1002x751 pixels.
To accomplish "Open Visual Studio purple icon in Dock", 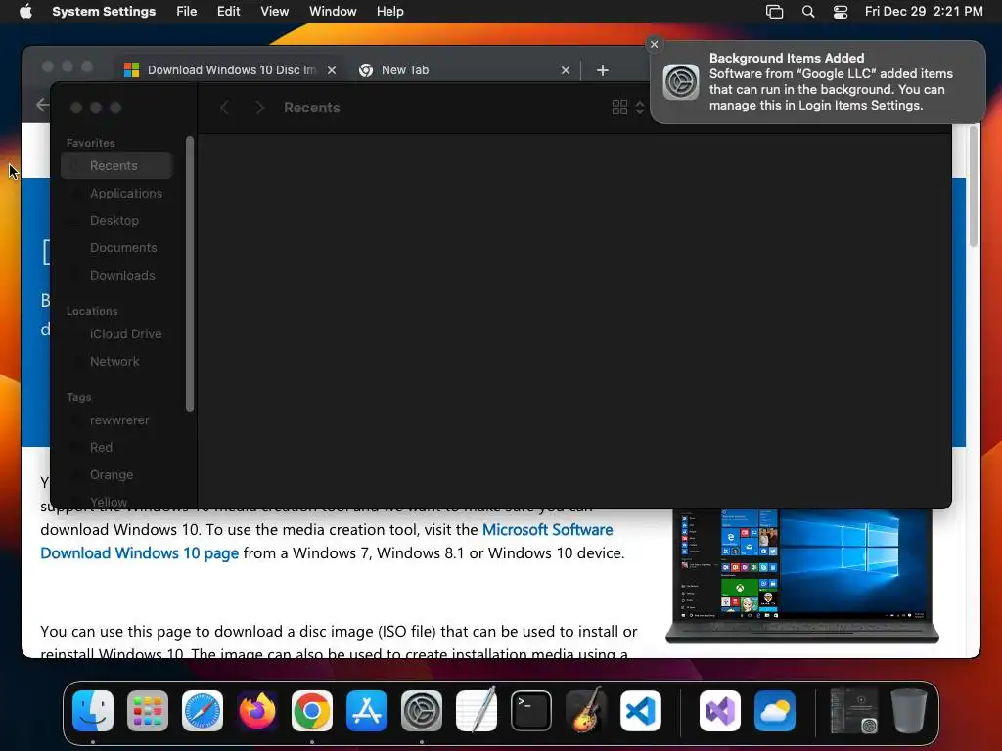I will [720, 711].
